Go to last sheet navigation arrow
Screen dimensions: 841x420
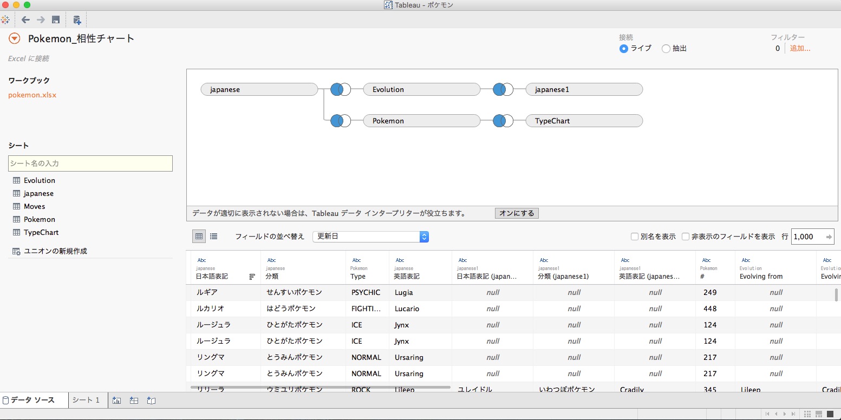793,414
